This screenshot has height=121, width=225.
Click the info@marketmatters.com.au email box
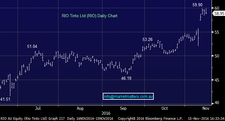(x=128, y=96)
